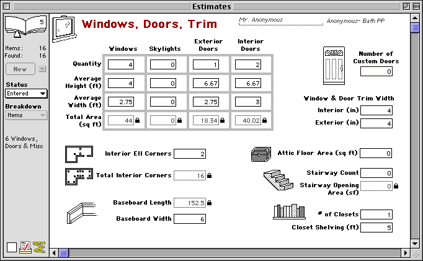This screenshot has width=423, height=261.
Task: Click the closet clothing rack icon
Action: pos(288,211)
